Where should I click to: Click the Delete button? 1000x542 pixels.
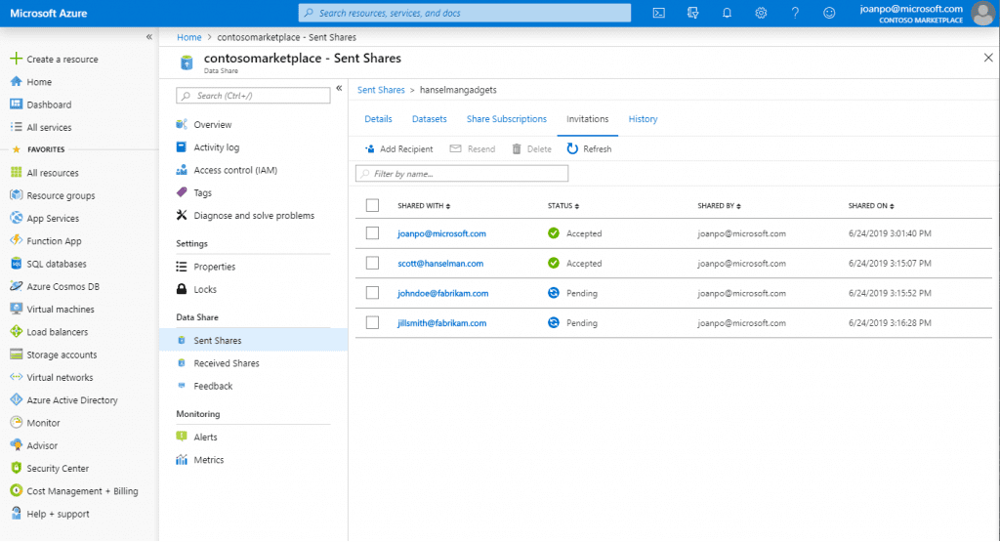coord(531,149)
